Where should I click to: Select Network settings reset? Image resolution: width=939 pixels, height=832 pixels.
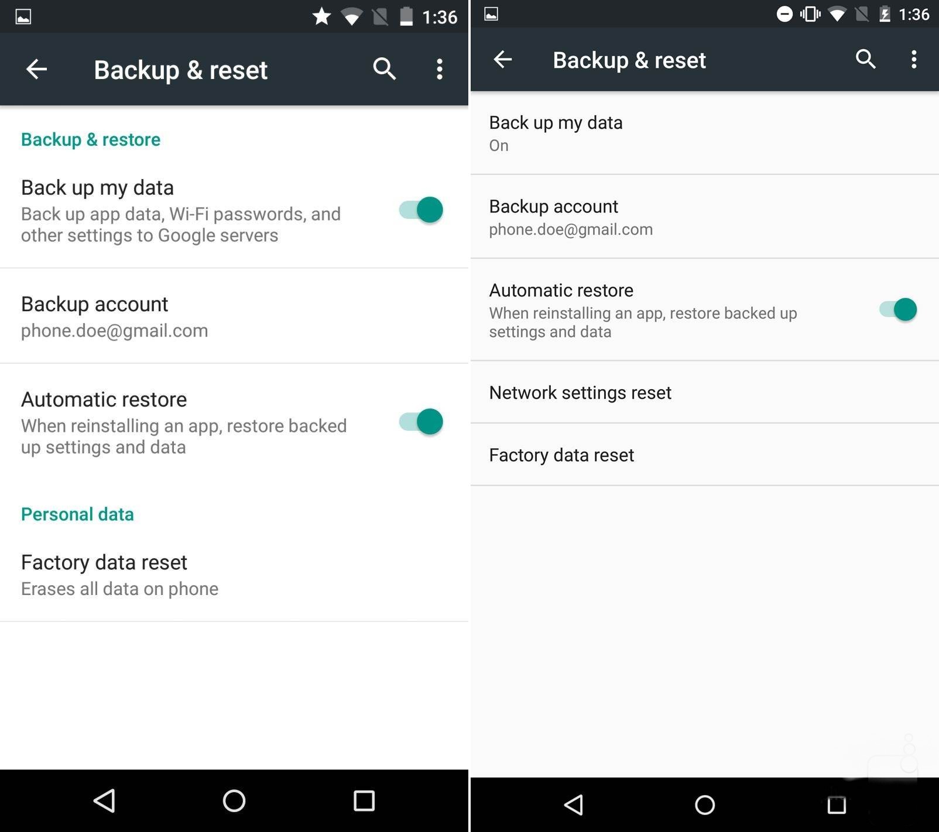[705, 392]
